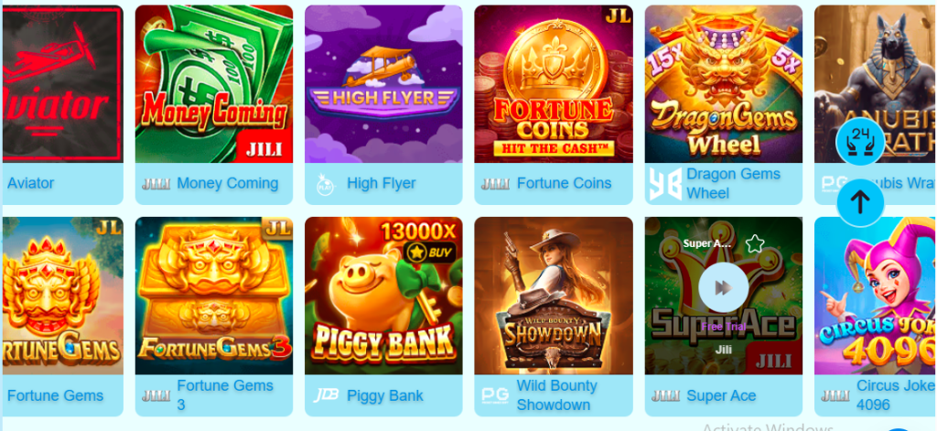Click the 24-hour customer support icon
The image size is (937, 431).
(x=860, y=142)
